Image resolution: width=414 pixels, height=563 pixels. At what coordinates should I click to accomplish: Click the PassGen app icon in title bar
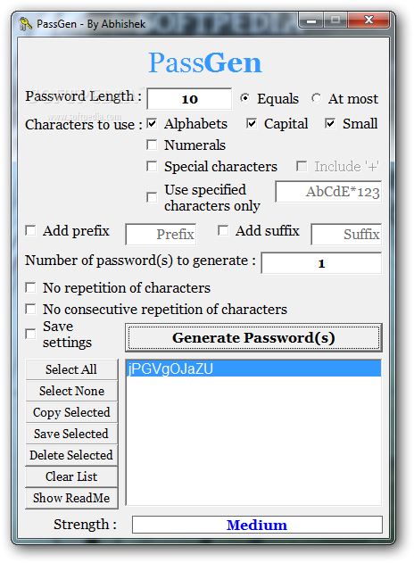click(x=25, y=24)
